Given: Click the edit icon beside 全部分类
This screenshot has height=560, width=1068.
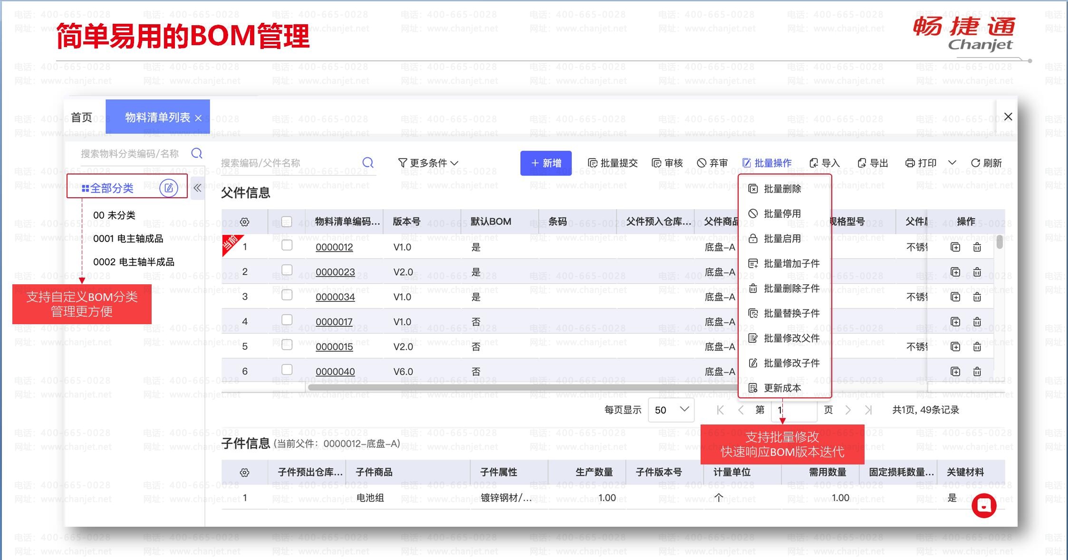Looking at the screenshot, I should click(x=168, y=188).
